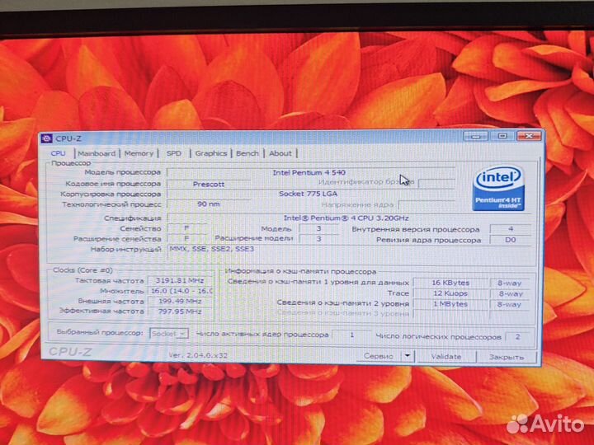Click the Intel Pentium 4 540 name field

(x=310, y=172)
